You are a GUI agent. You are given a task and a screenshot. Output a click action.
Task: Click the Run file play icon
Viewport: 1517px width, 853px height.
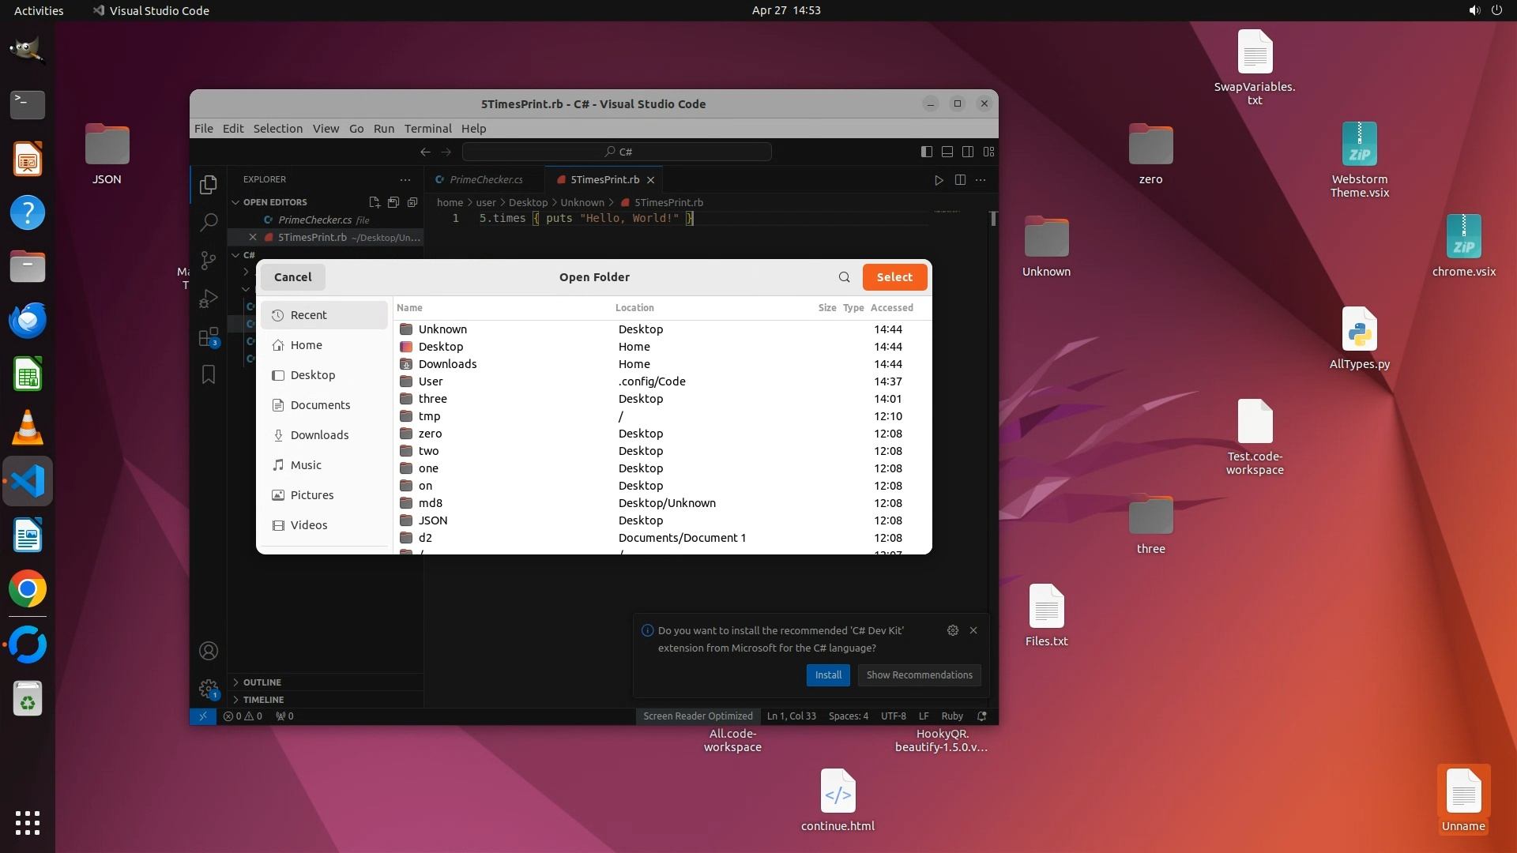pyautogui.click(x=939, y=180)
